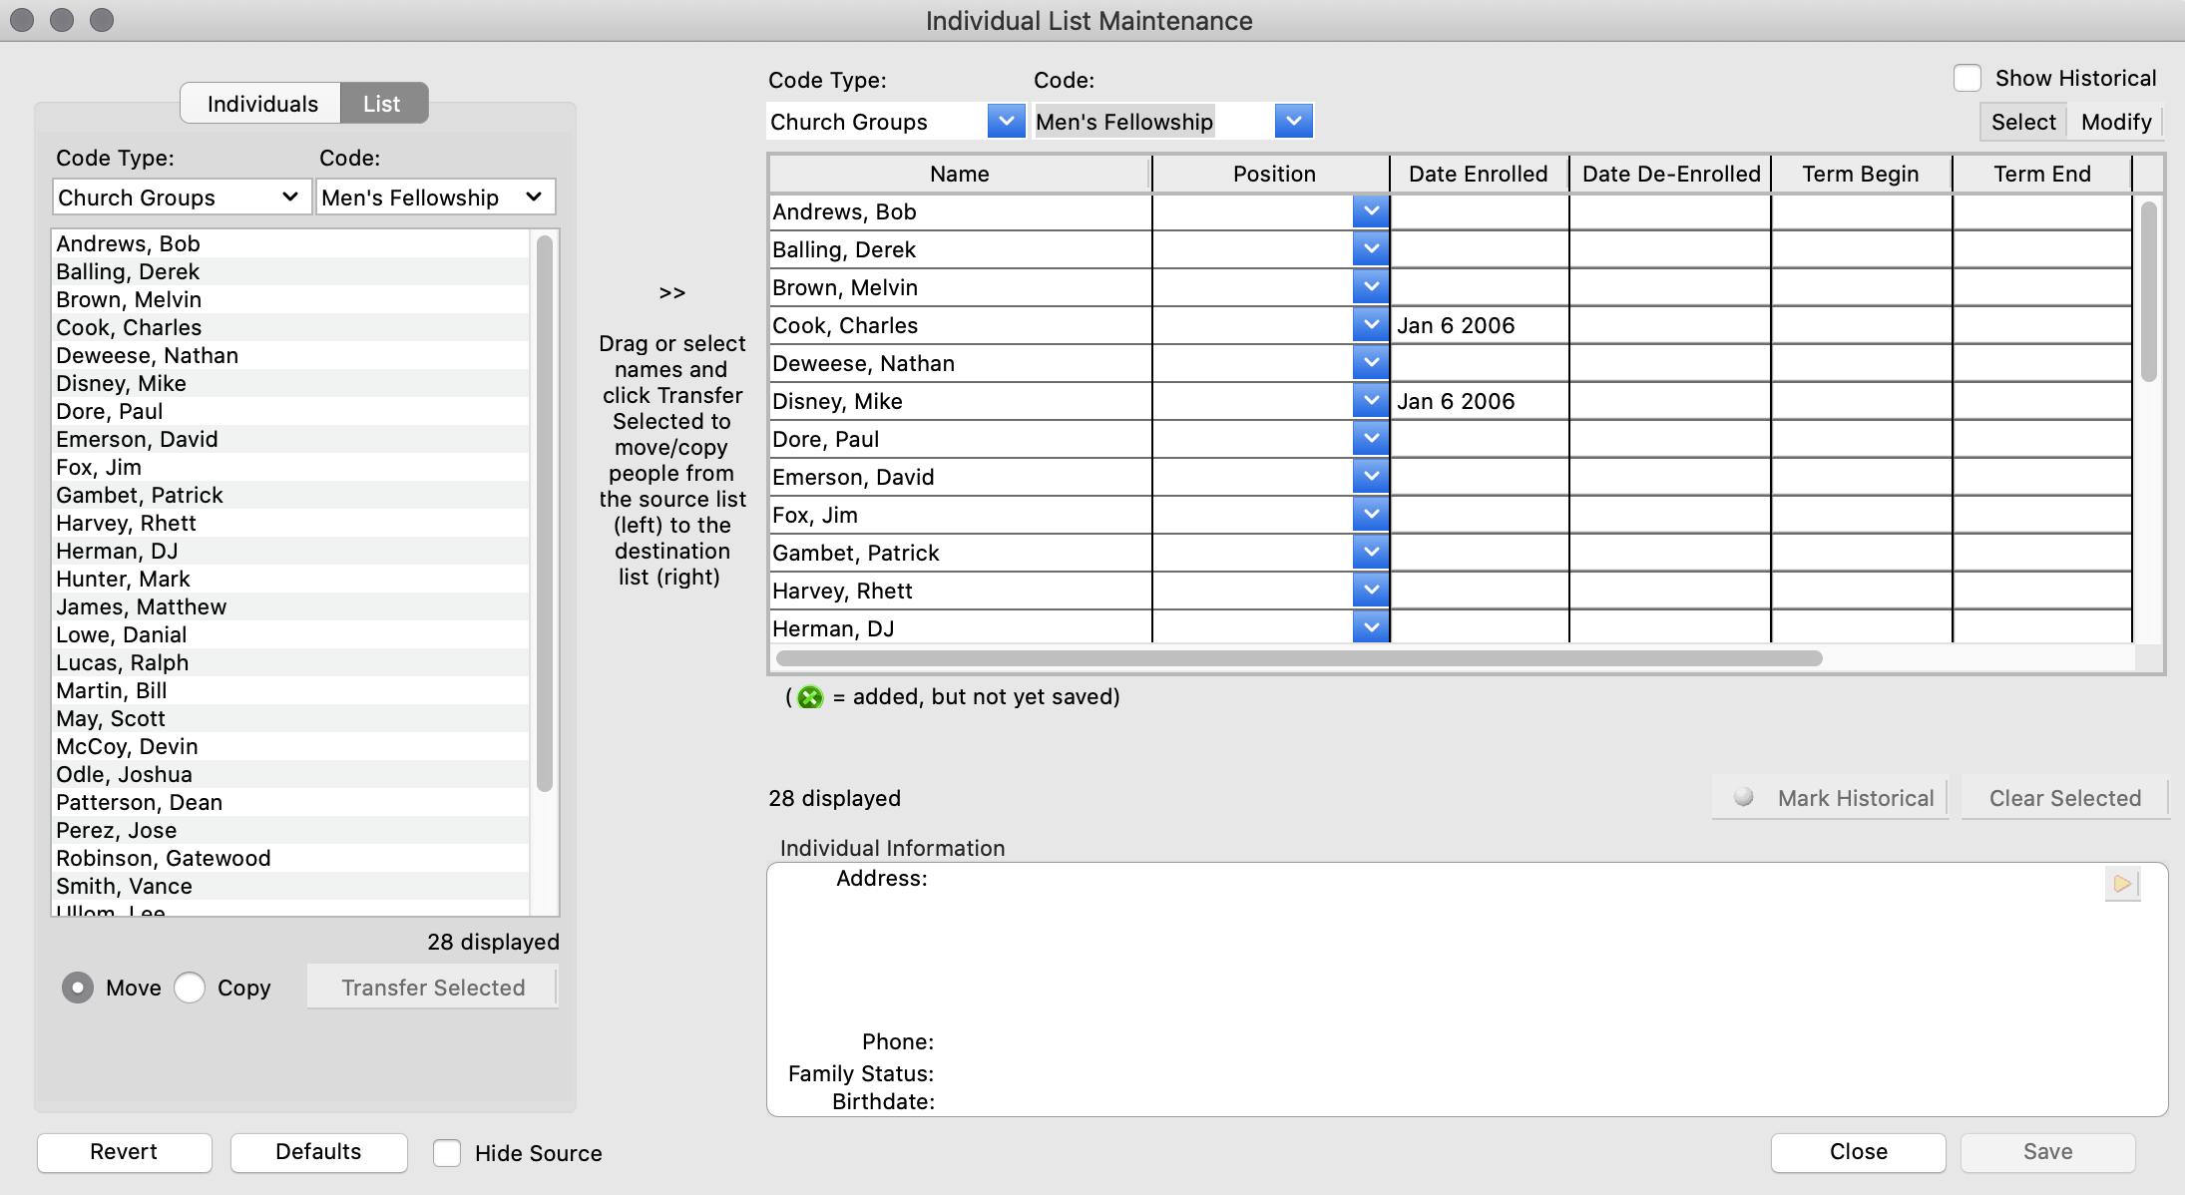Viewport: 2185px width, 1195px height.
Task: Expand left Code Type Church Groups dropdown
Action: click(x=181, y=198)
